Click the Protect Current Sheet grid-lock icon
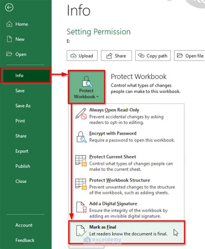Screen dimensions: 205x249 [81, 160]
